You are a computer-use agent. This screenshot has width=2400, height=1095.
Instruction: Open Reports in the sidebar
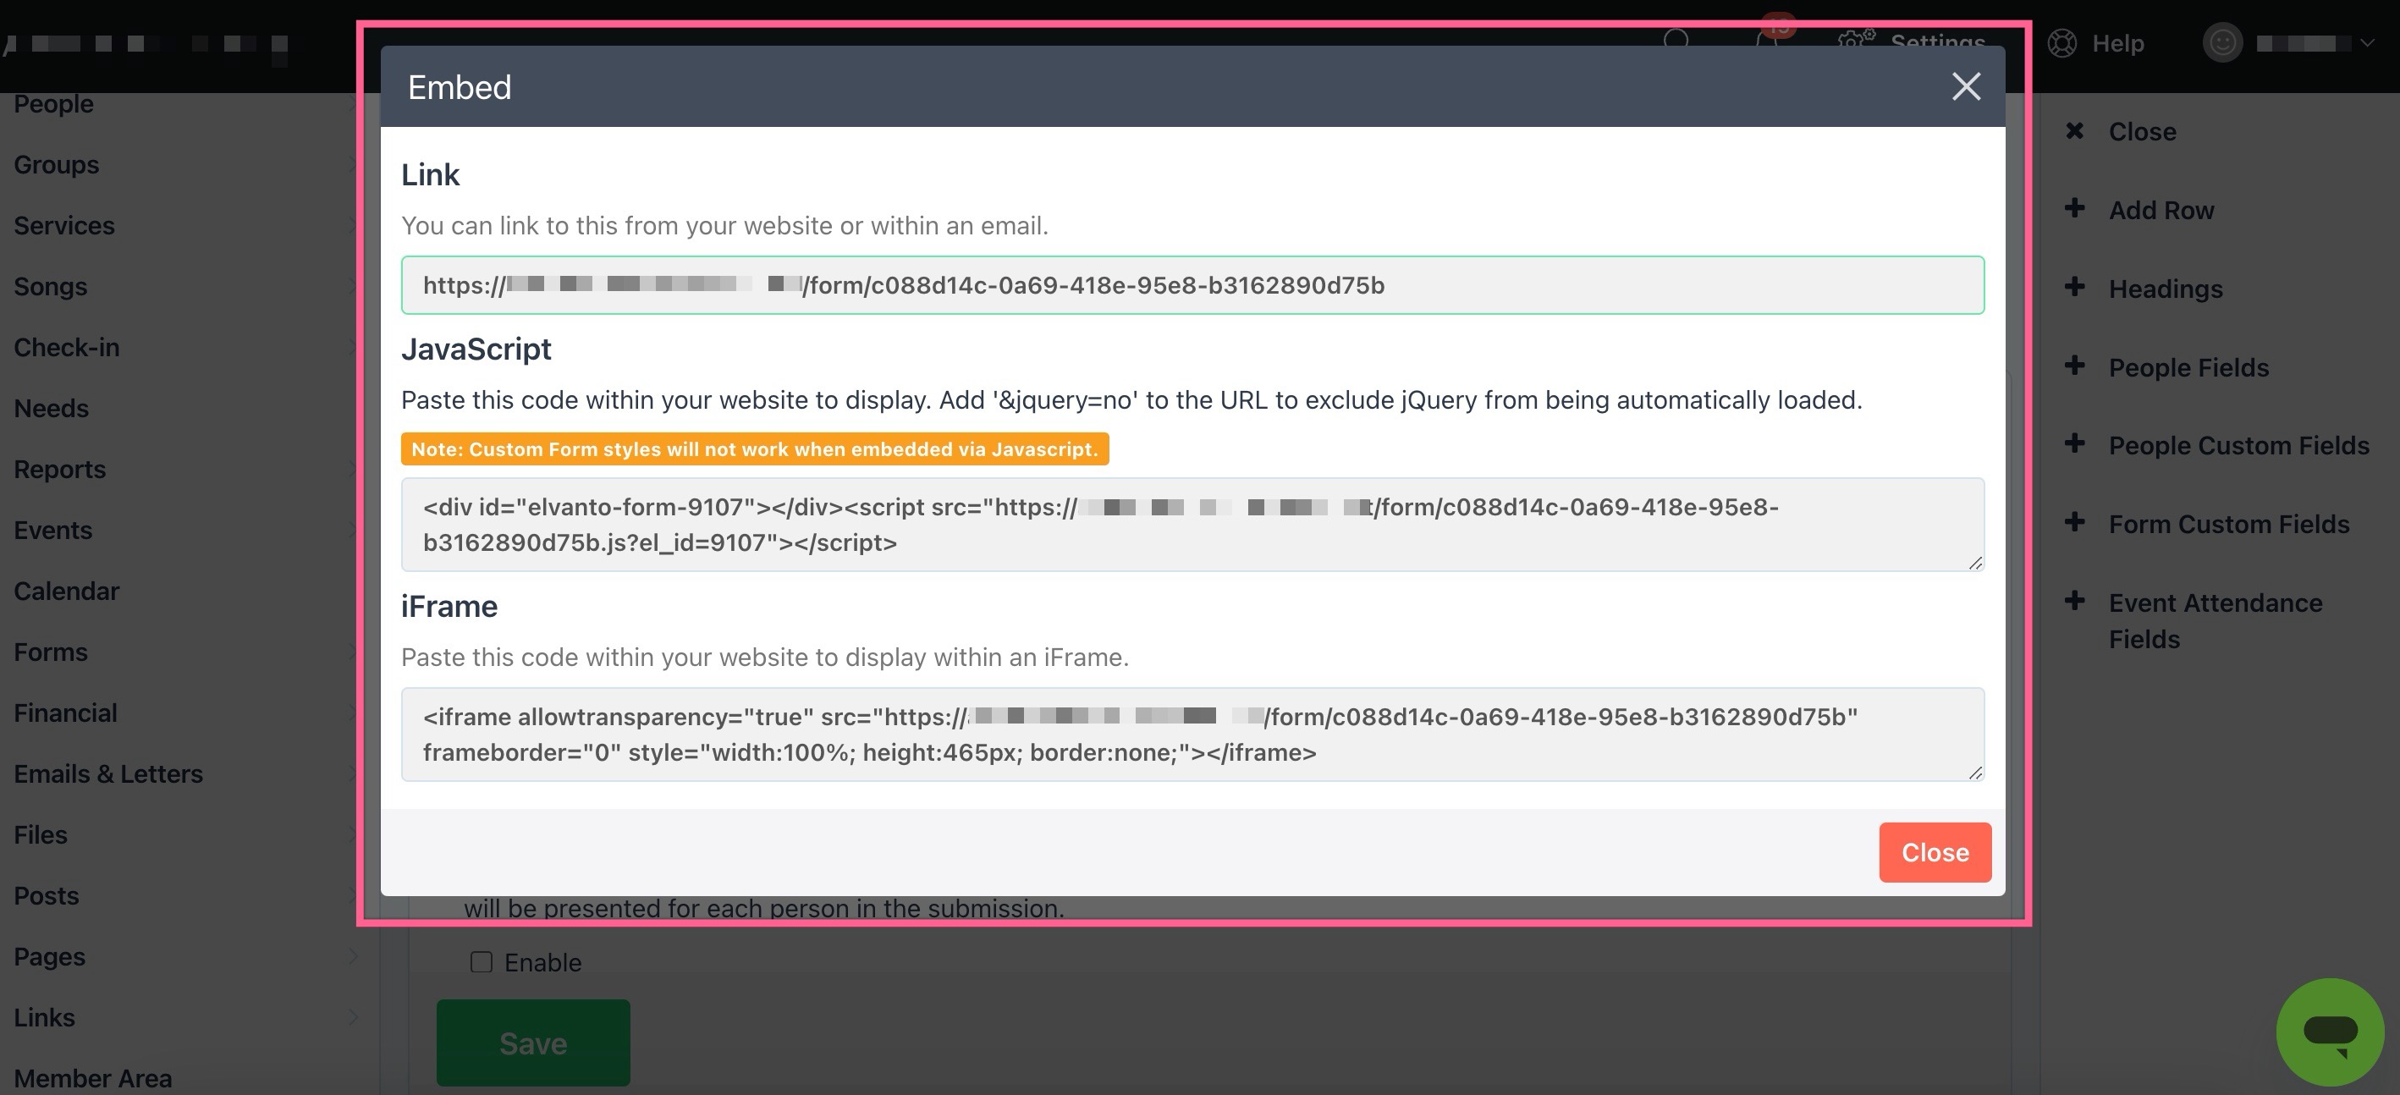click(59, 469)
